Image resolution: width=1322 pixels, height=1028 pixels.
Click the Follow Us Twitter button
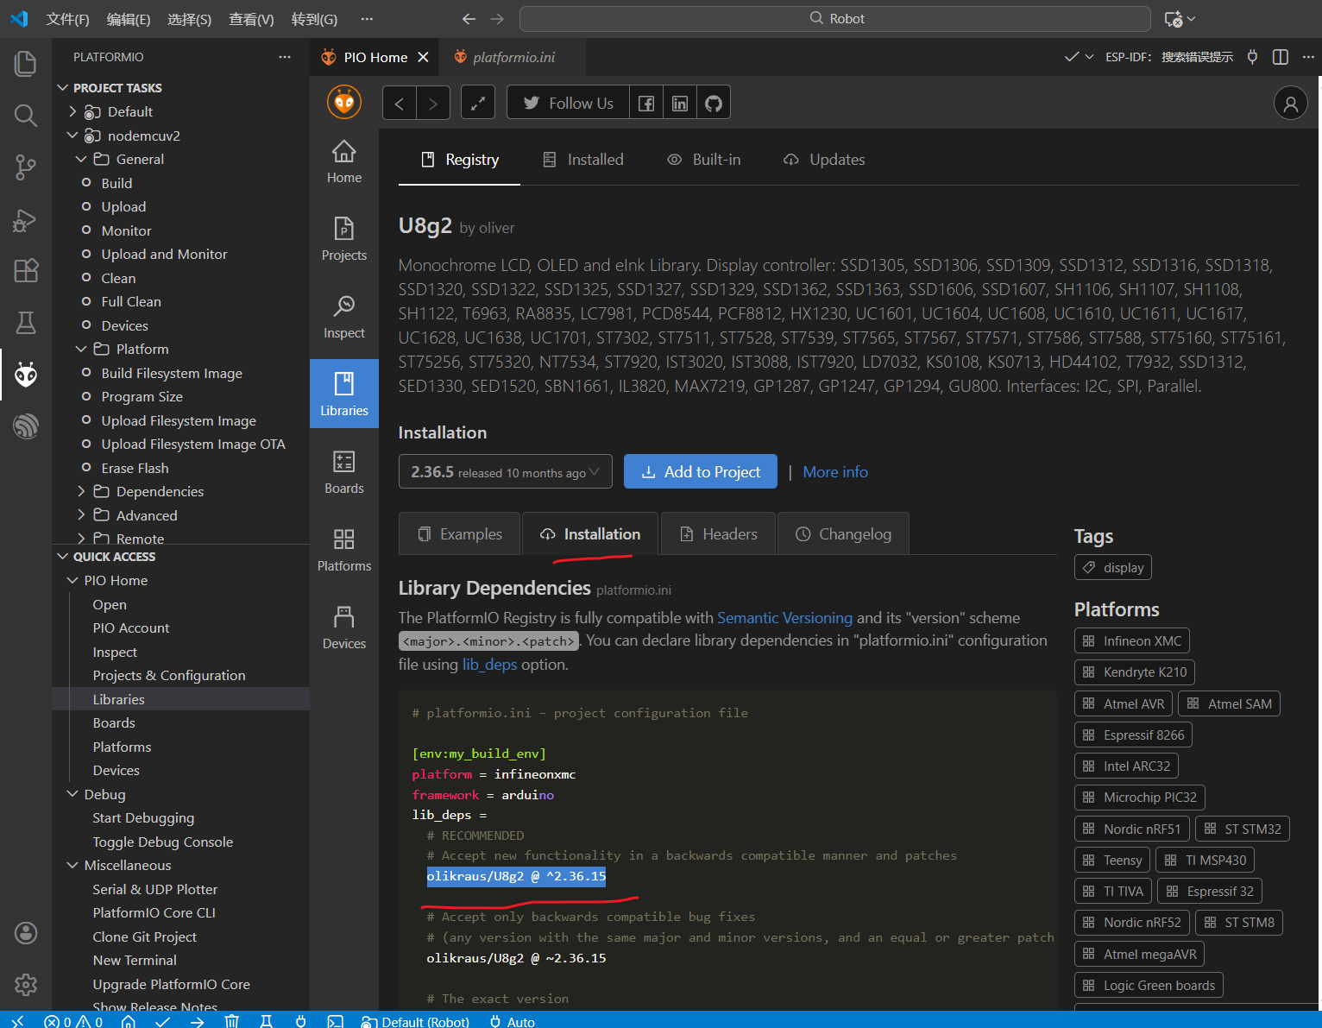click(569, 104)
